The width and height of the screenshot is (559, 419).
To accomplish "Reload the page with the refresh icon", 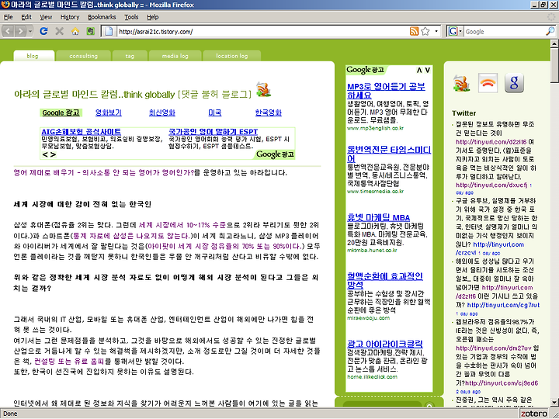I will (x=43, y=31).
